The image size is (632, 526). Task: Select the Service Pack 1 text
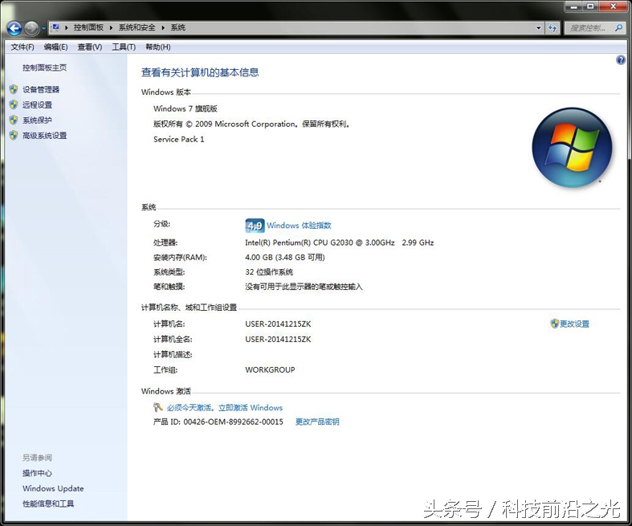179,140
